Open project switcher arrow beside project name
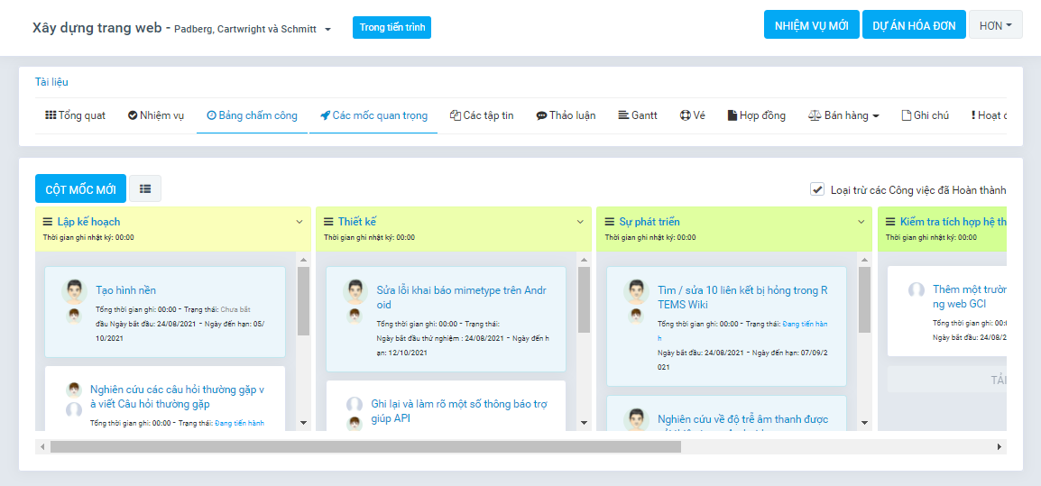 [x=327, y=29]
